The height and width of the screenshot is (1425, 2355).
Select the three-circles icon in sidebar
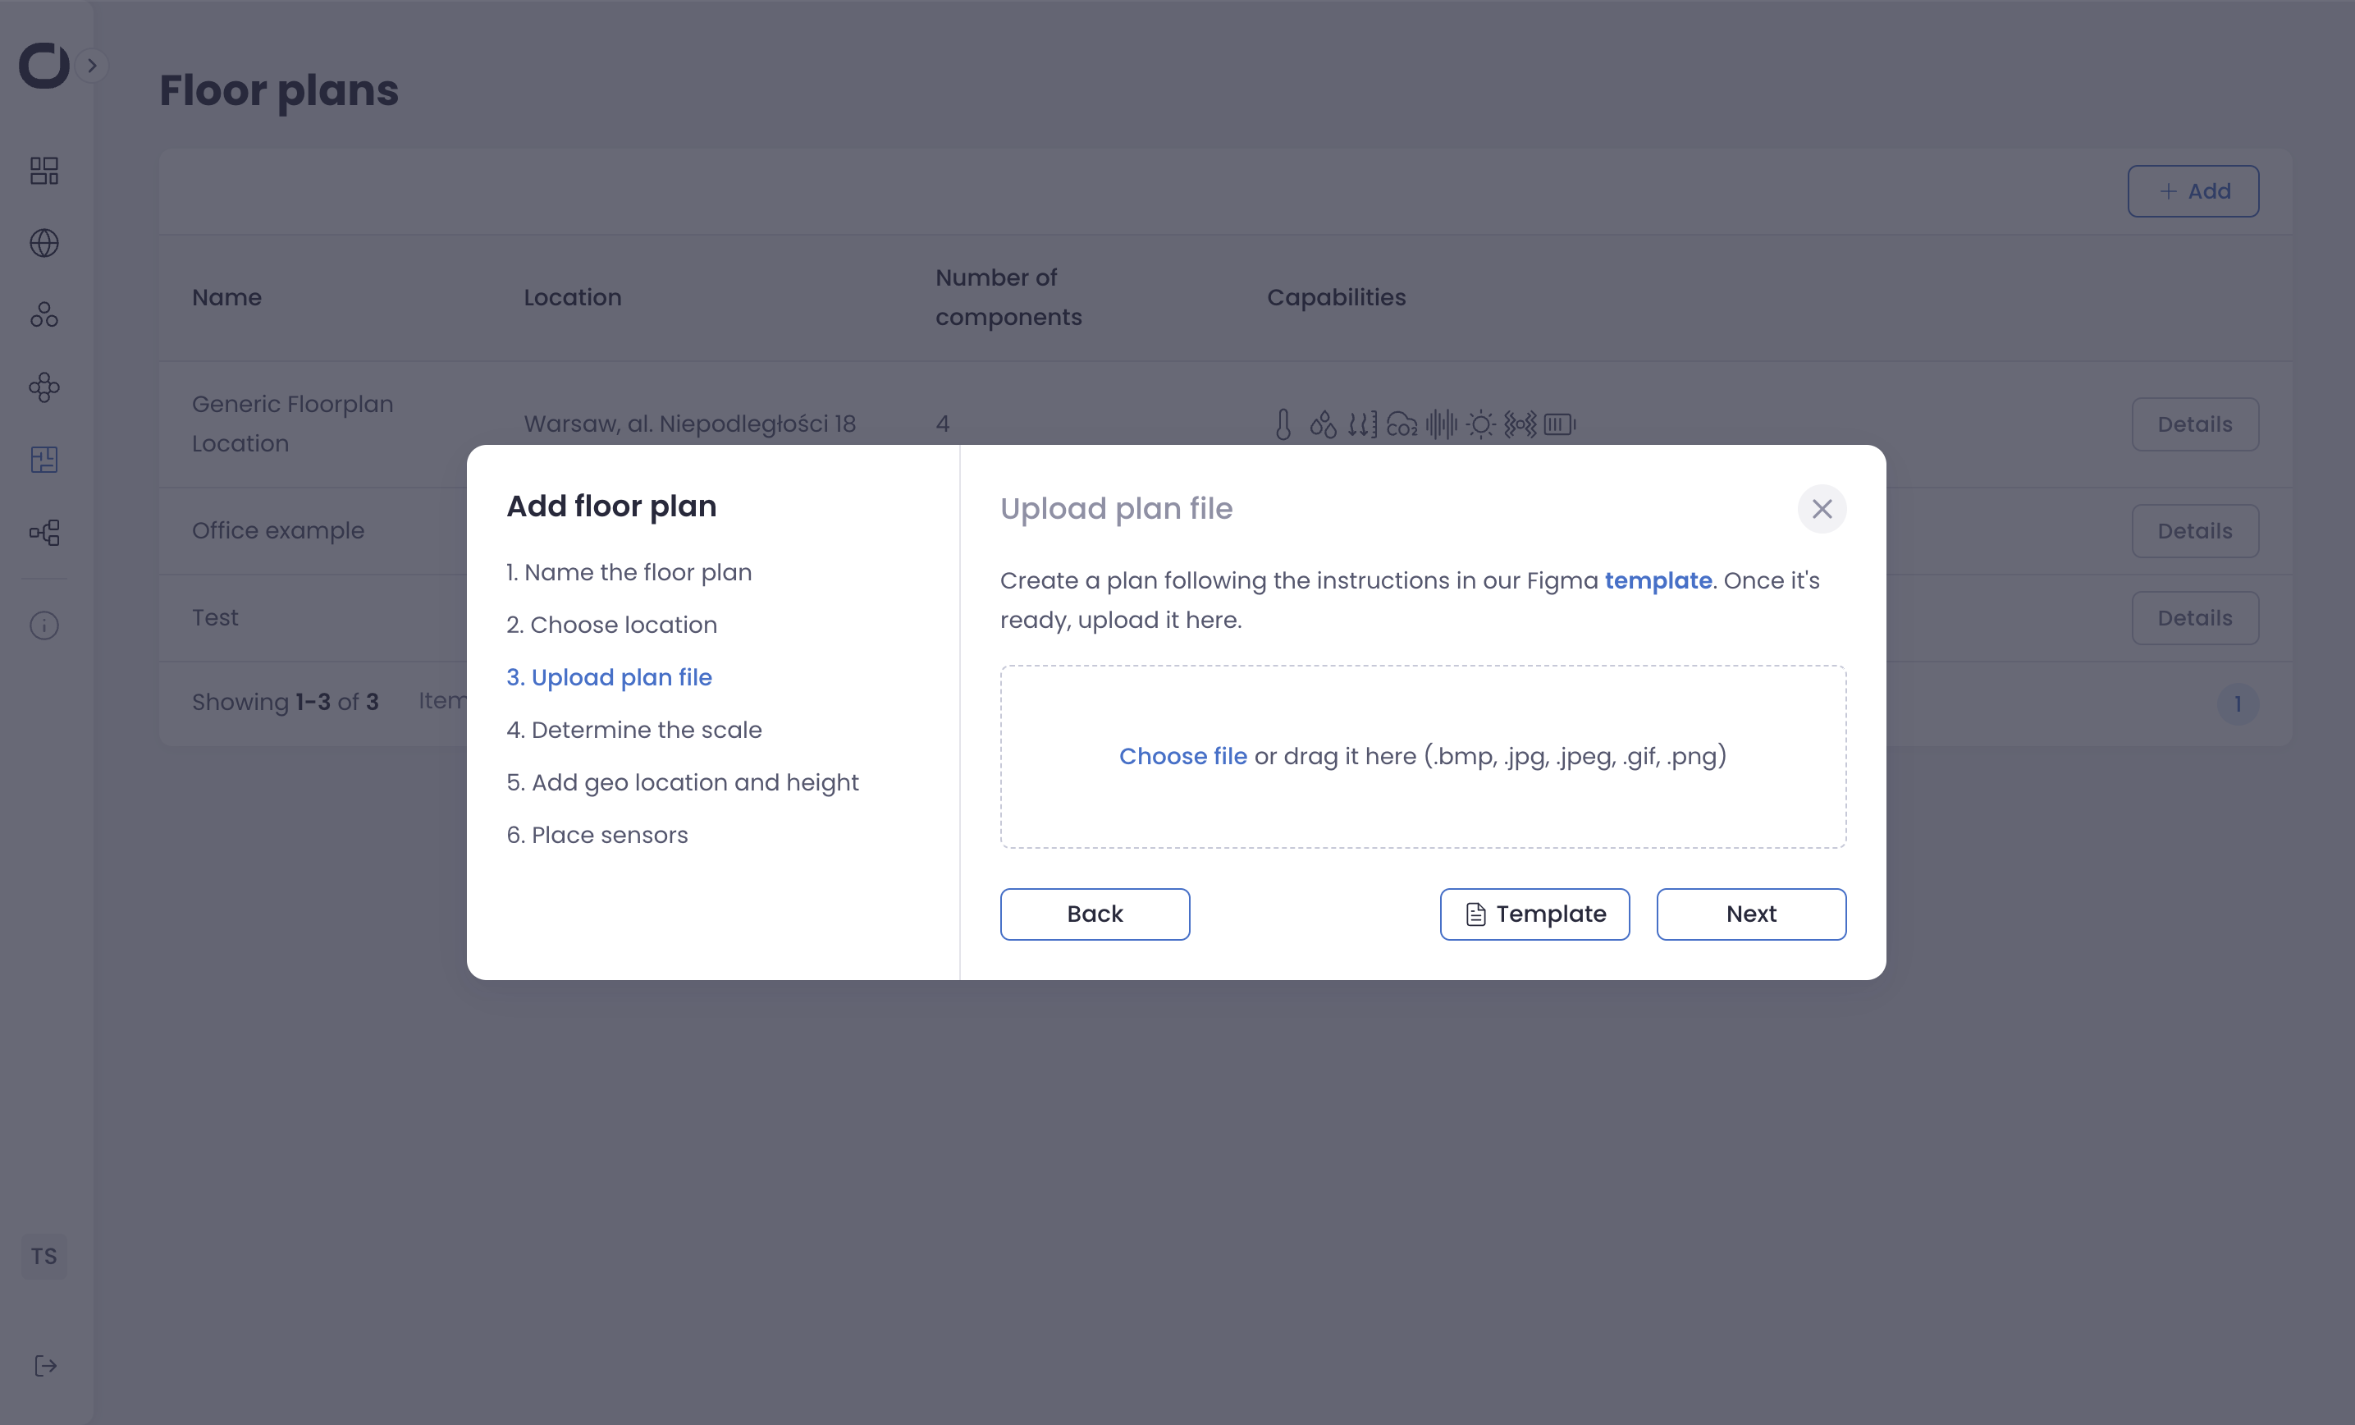coord(44,314)
